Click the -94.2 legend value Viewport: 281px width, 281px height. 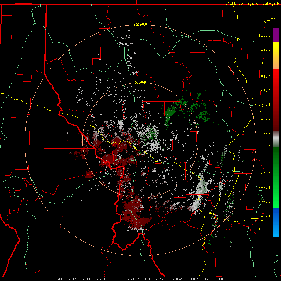(x=264, y=215)
